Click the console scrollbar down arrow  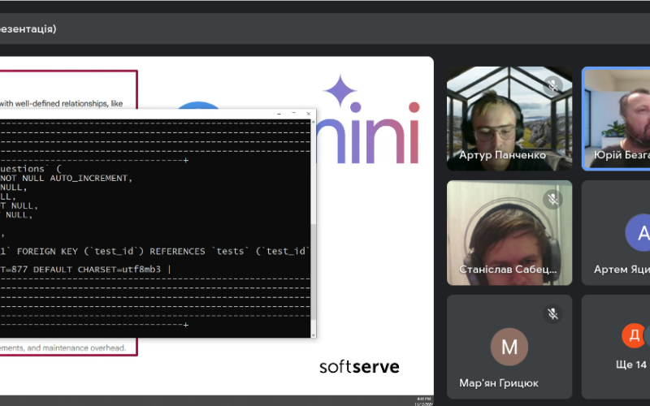pyautogui.click(x=314, y=335)
